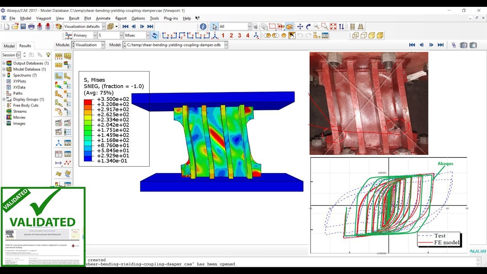This screenshot has height=274, width=487.
Task: Click the blue Query information icon
Action: coord(203,26)
